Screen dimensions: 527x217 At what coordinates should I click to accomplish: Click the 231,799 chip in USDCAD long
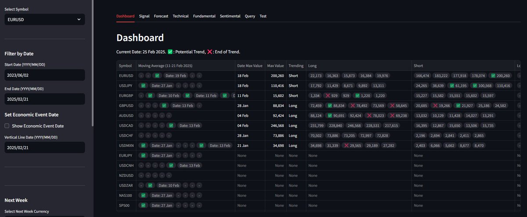pos(317,126)
